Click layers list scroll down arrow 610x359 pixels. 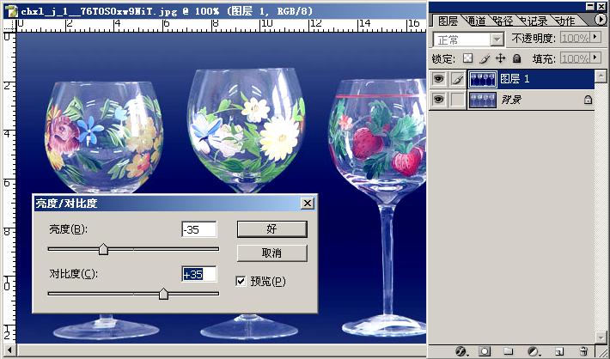point(601,337)
